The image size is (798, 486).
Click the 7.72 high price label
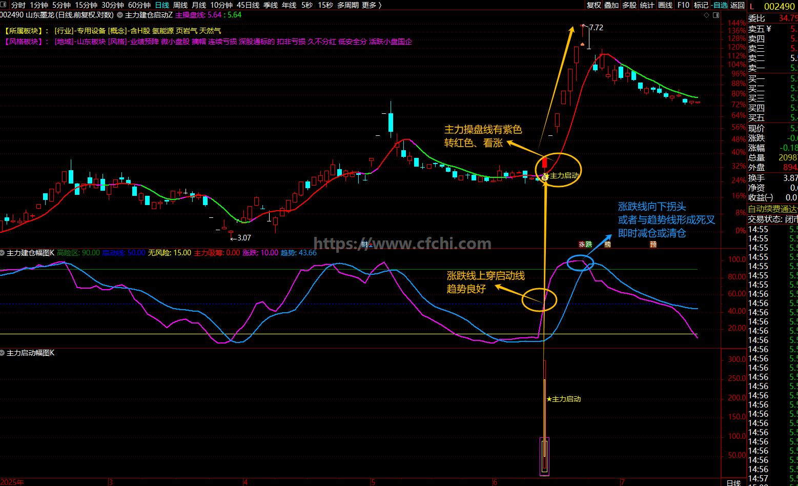[x=596, y=28]
